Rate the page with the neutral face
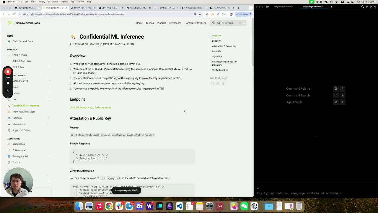The image size is (378, 213). (218, 83)
